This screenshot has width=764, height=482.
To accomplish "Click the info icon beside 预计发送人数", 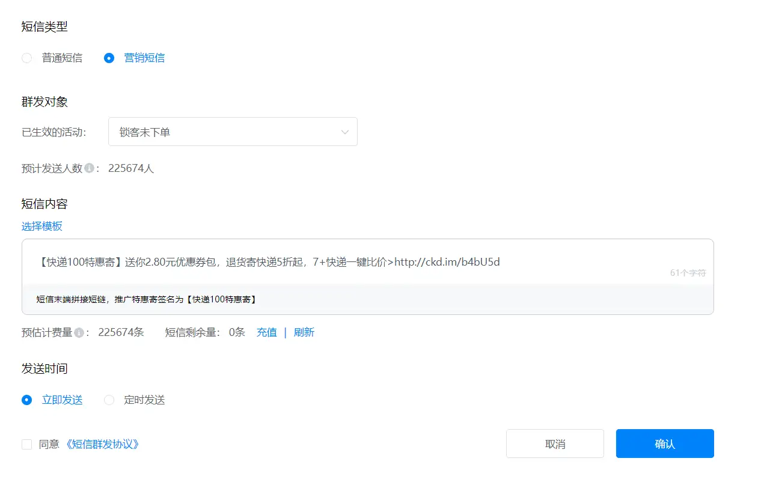I will pyautogui.click(x=89, y=169).
